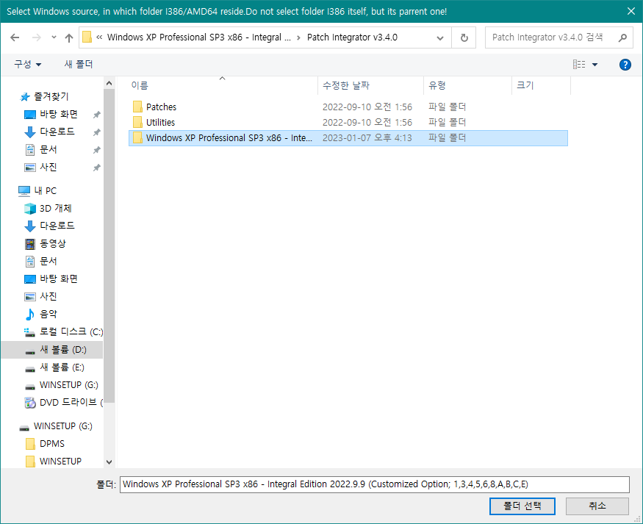The height and width of the screenshot is (524, 643).
Task: Open 3D 개체 folder
Action: pyautogui.click(x=48, y=208)
